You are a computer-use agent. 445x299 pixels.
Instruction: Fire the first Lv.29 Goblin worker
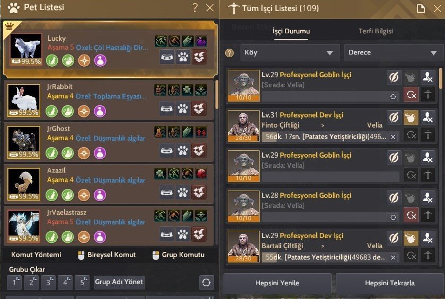[x=428, y=77]
